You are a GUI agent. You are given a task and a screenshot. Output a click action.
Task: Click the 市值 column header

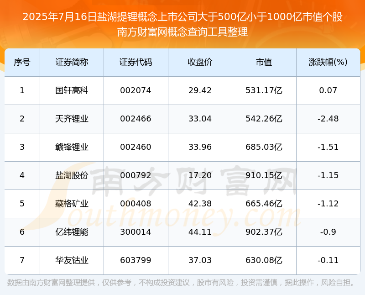click(x=264, y=62)
